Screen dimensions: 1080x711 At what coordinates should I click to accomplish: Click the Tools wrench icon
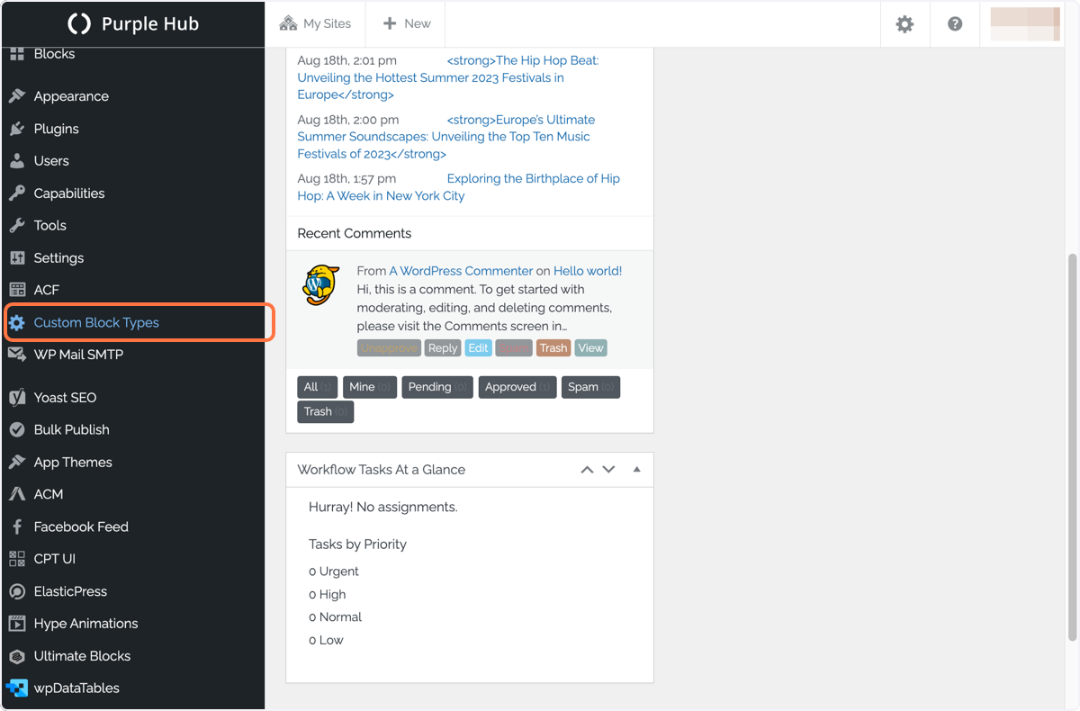(x=17, y=226)
